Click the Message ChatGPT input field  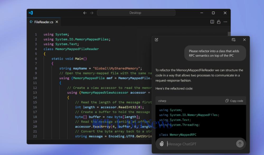coord(200,144)
